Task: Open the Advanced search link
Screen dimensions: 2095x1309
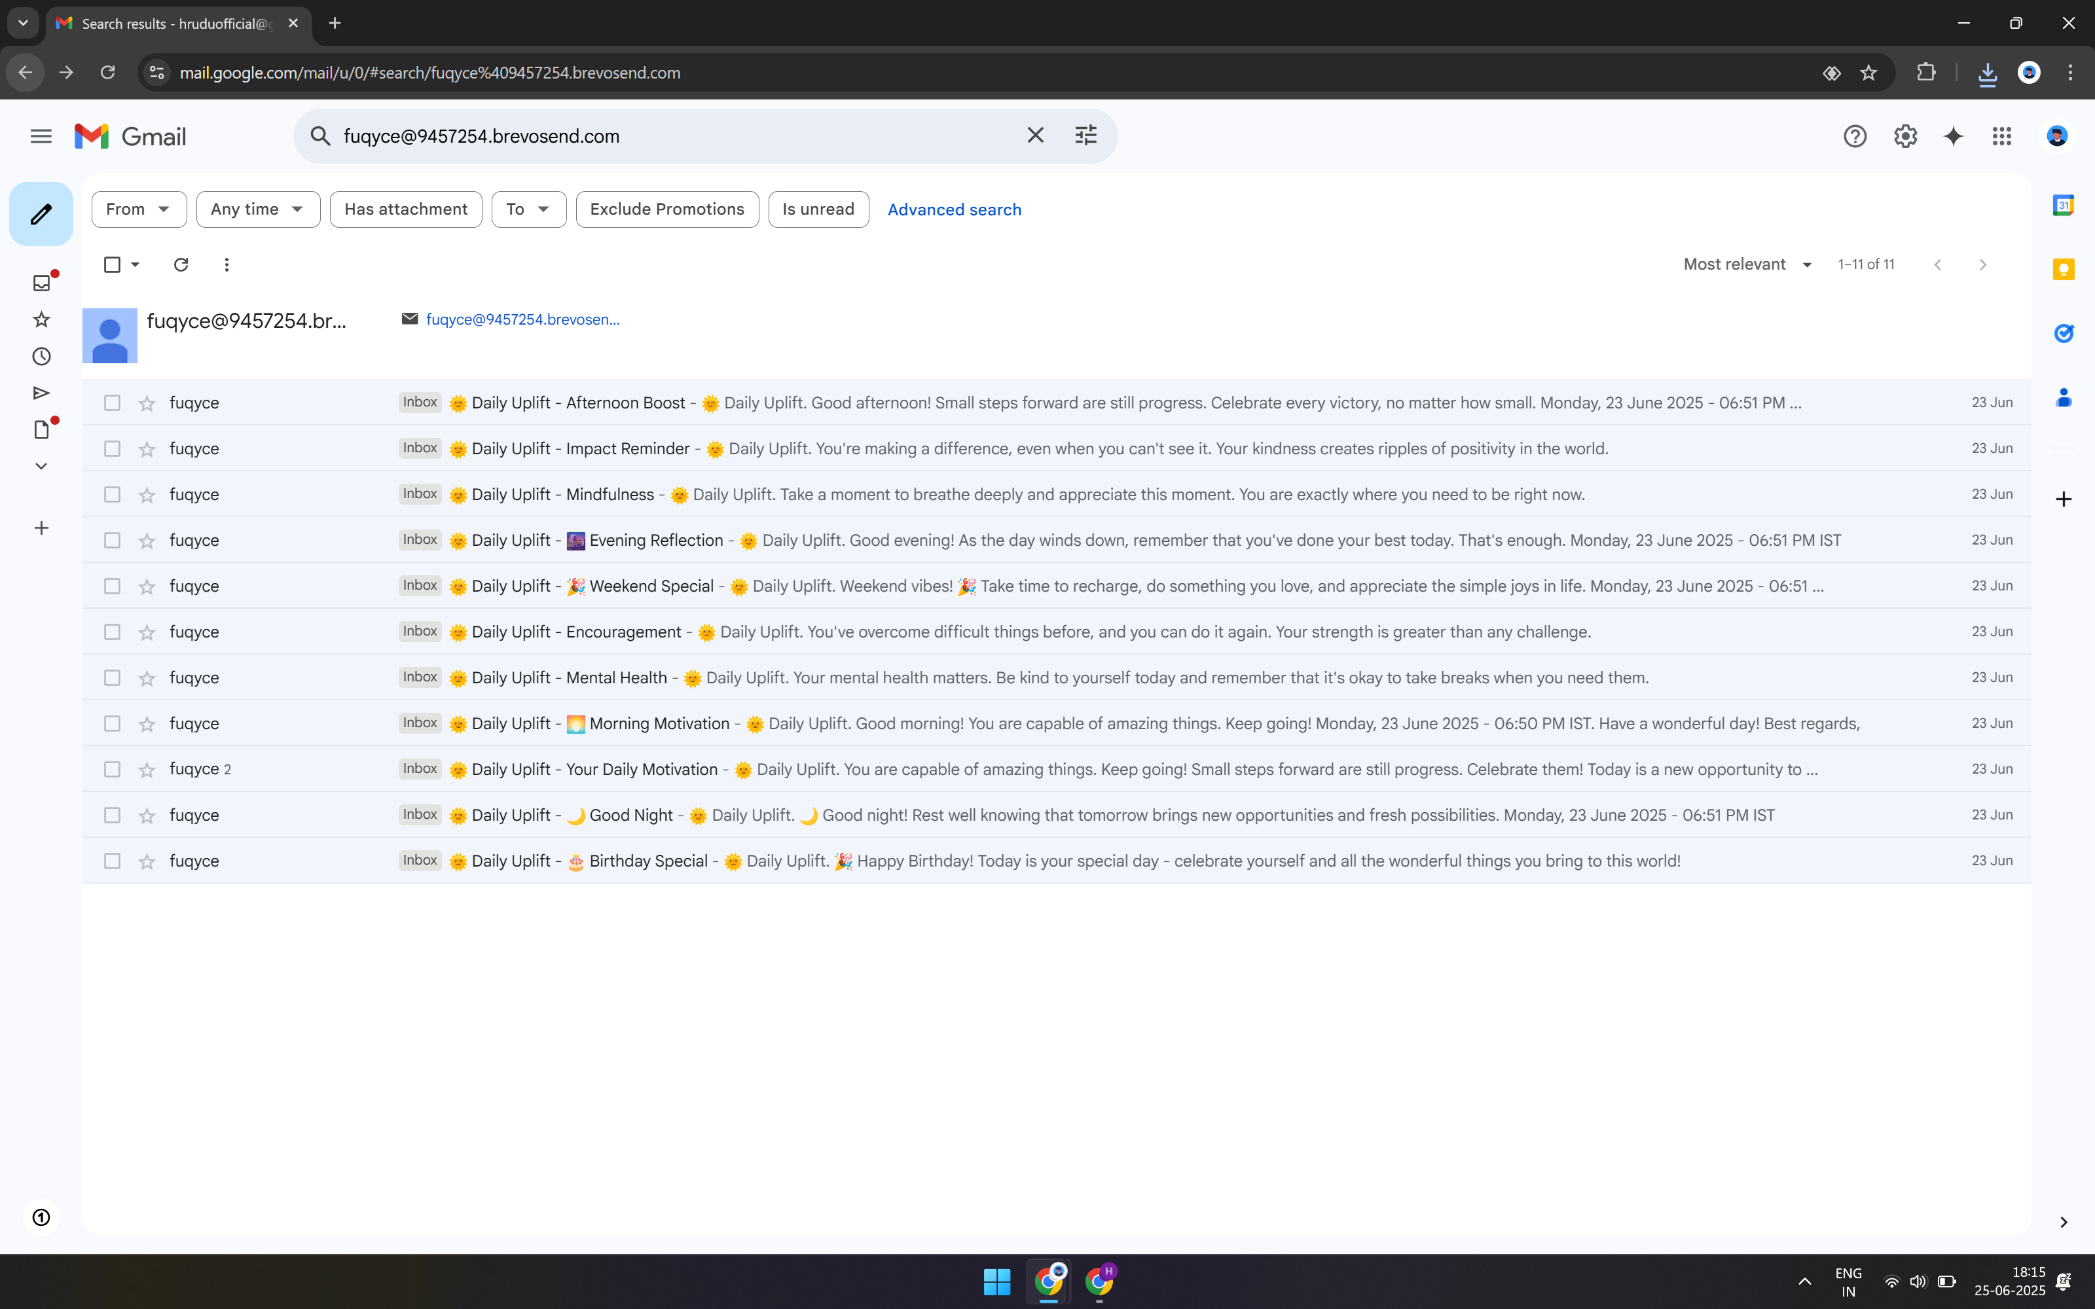Action: (x=954, y=209)
